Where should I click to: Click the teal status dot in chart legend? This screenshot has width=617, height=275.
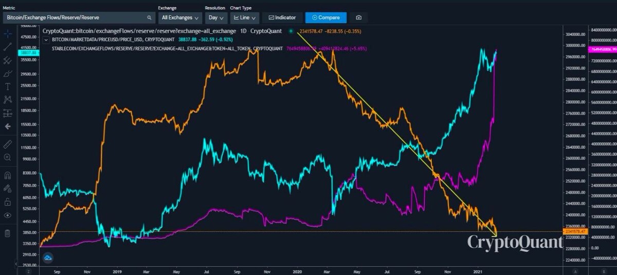(x=291, y=31)
